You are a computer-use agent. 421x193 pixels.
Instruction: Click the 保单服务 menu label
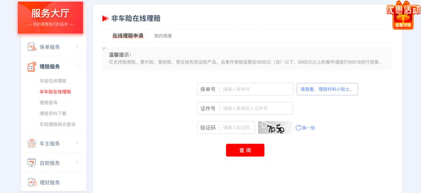(x=50, y=47)
